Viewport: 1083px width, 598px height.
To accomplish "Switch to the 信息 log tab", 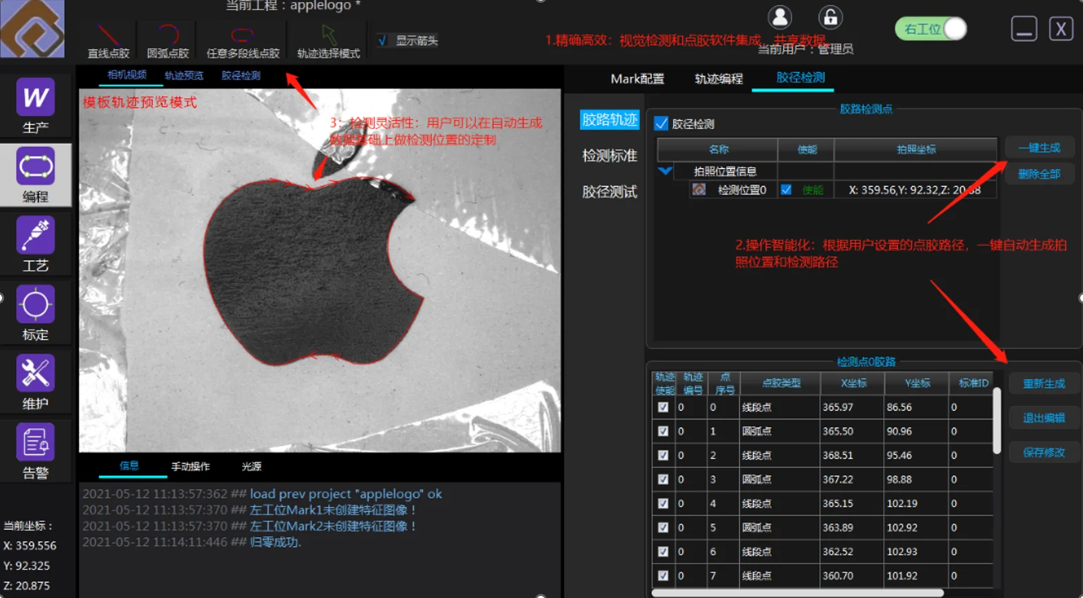I will click(x=129, y=466).
